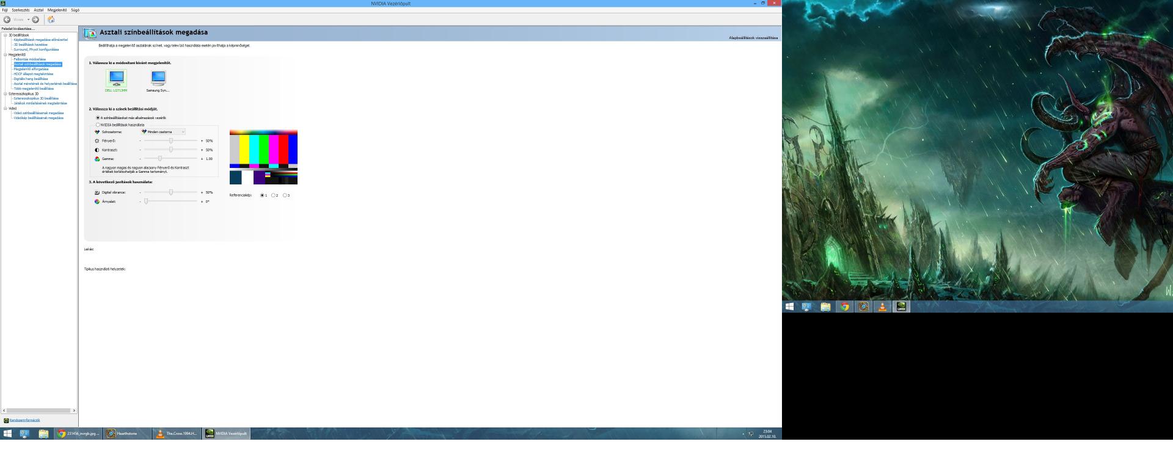Image resolution: width=1173 pixels, height=469 pixels.
Task: Select 'NVIDIA beállítások használata' radio button
Action: click(98, 125)
